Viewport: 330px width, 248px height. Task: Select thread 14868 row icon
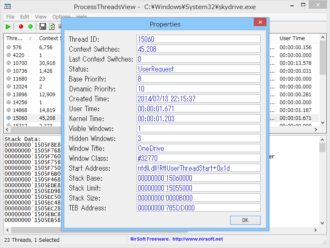9,110
